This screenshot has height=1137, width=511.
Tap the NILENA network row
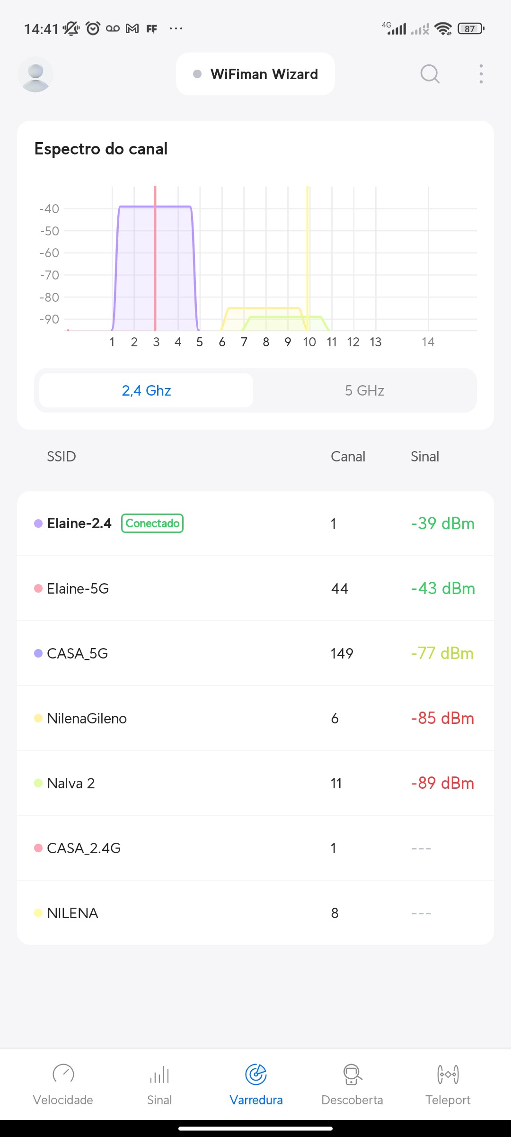[255, 913]
